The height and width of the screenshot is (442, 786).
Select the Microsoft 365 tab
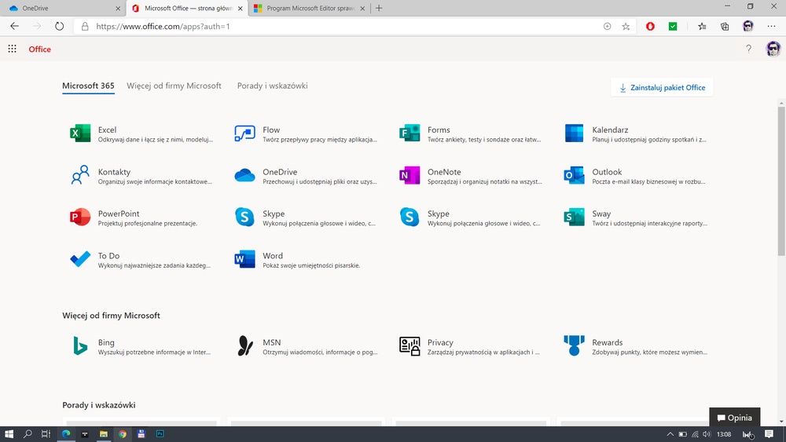click(88, 86)
